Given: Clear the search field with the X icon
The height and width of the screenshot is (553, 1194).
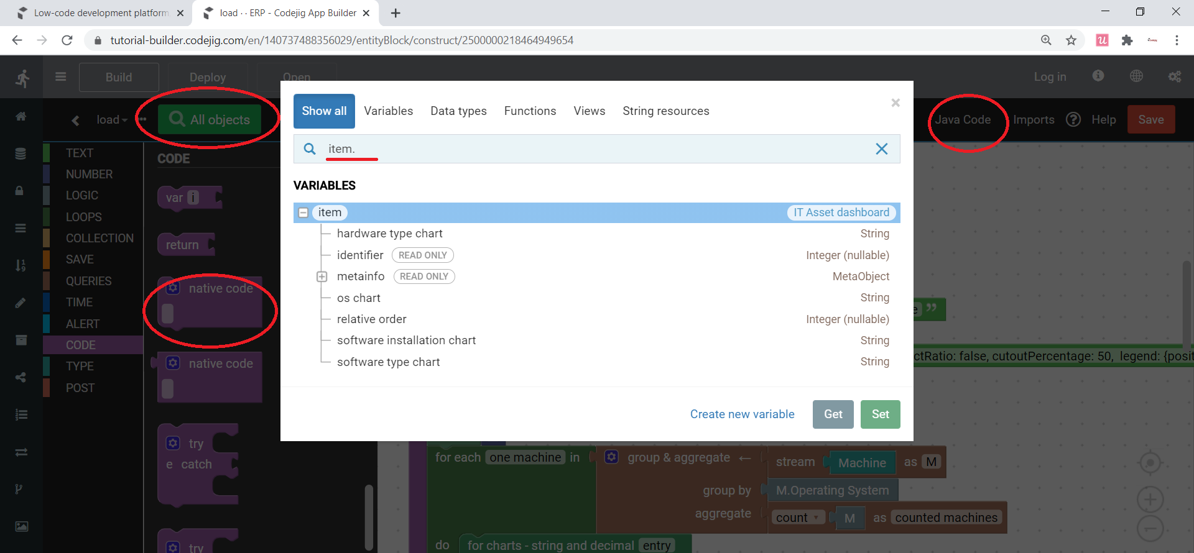Looking at the screenshot, I should point(881,149).
